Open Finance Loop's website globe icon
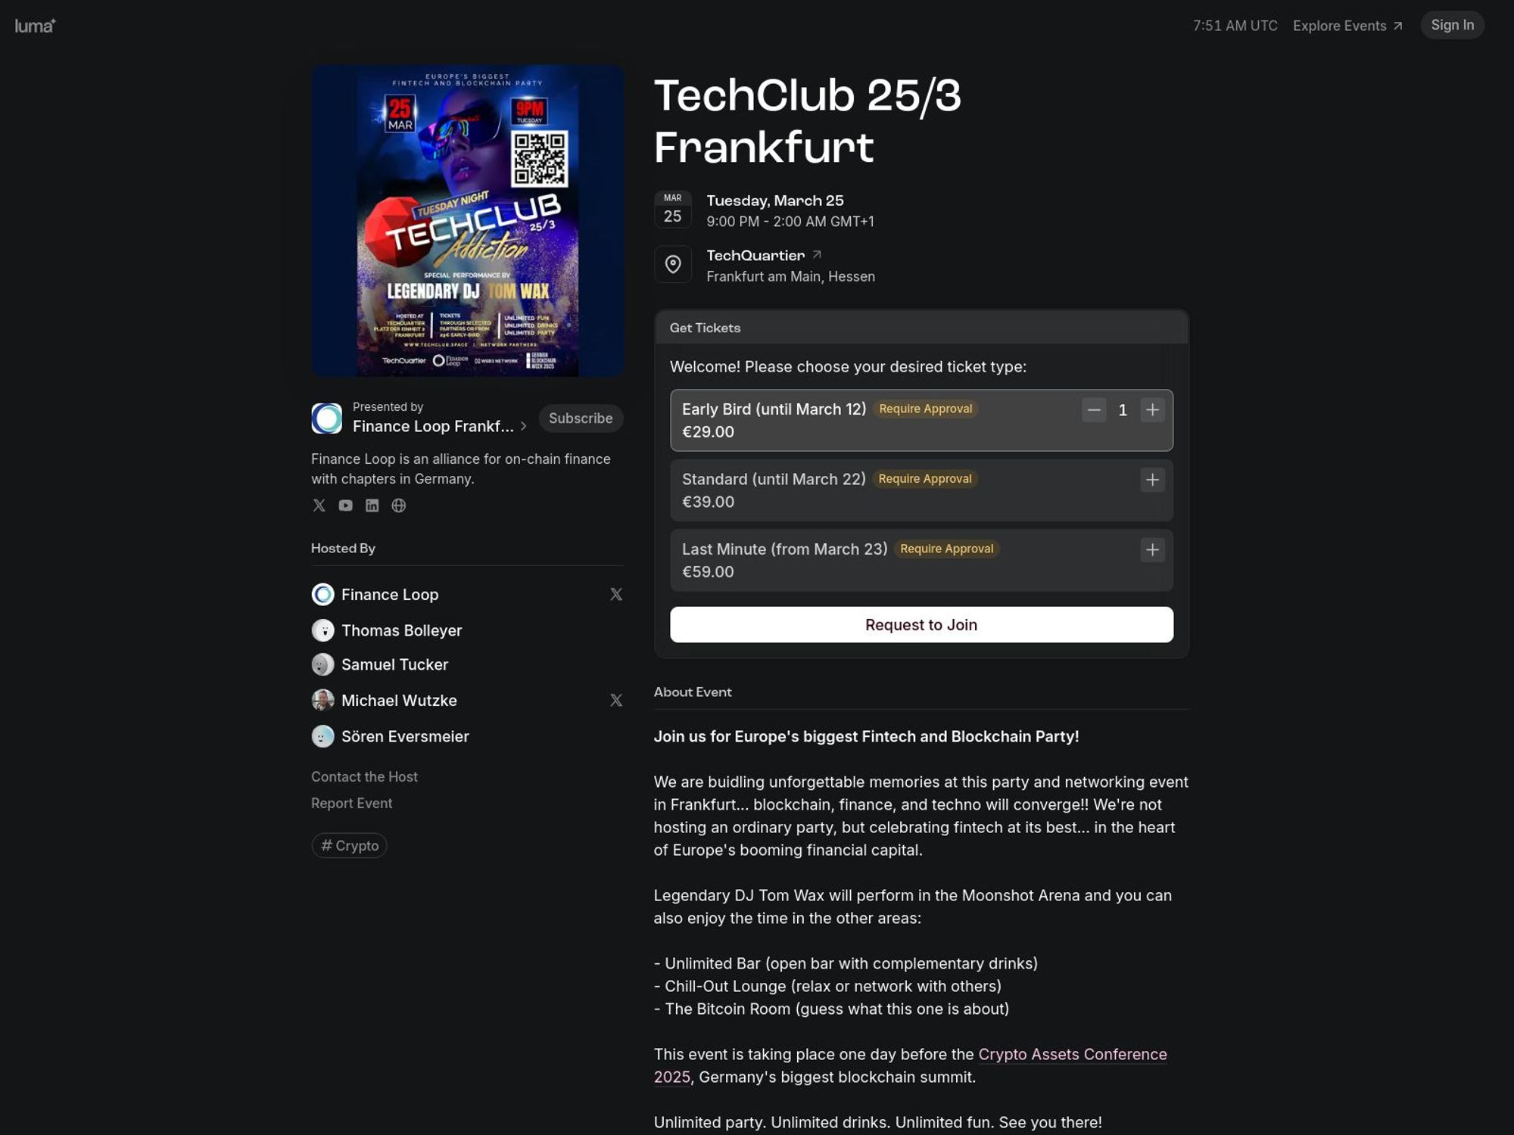This screenshot has width=1514, height=1135. click(398, 505)
